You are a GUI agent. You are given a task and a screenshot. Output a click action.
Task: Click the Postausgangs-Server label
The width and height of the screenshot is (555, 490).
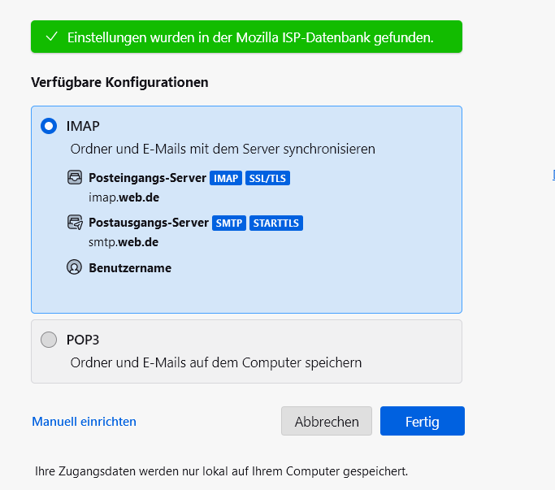(x=148, y=223)
